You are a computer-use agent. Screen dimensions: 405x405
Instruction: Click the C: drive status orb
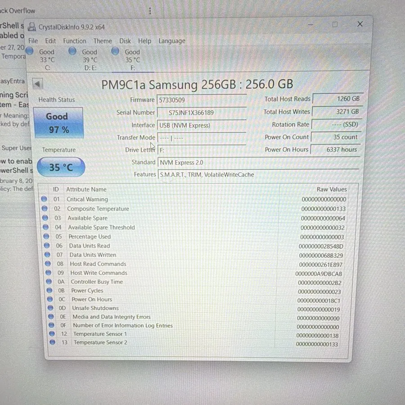coord(30,51)
